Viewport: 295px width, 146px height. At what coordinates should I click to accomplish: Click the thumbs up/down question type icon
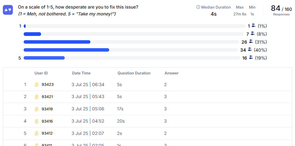coord(8,10)
